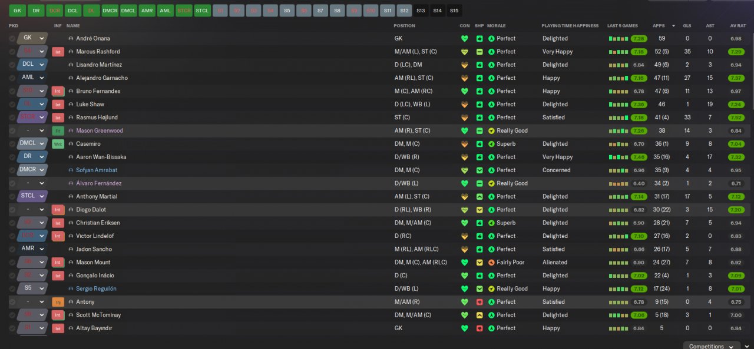Select the S7 substitute slot in the top bar
Image resolution: width=754 pixels, height=349 pixels.
click(x=320, y=11)
